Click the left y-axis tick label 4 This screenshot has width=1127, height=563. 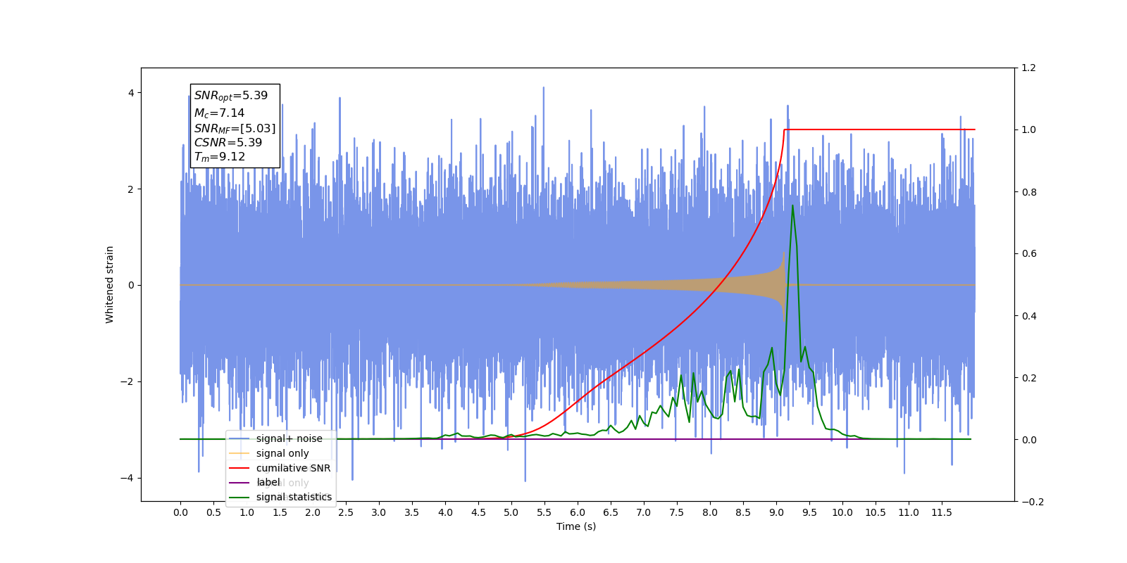coord(130,93)
